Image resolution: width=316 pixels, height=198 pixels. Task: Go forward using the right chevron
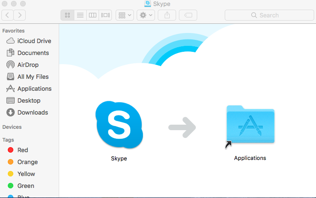tap(20, 15)
